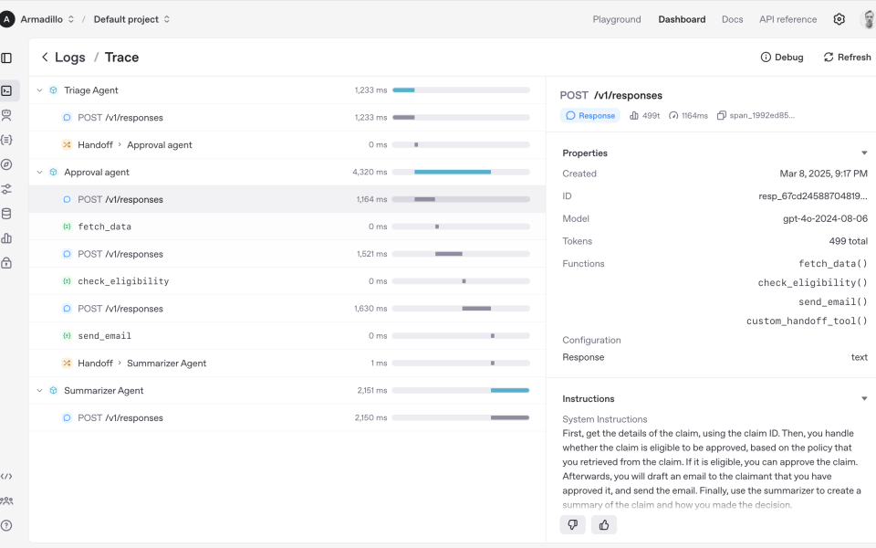Viewport: 876px width, 548px height.
Task: Click the back arrow beside Logs
Action: (45, 57)
